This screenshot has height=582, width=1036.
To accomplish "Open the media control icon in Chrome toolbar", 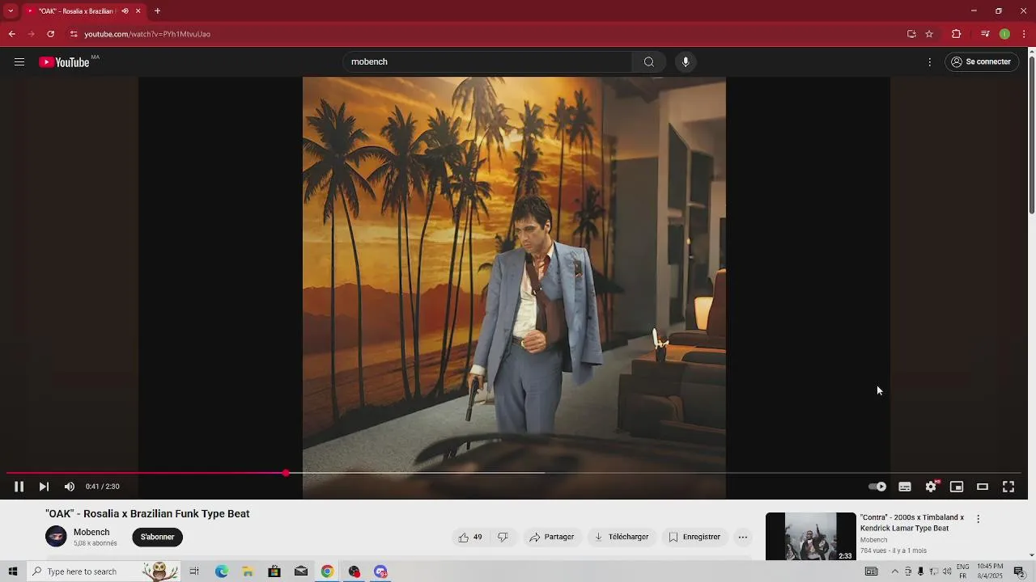I will [985, 34].
